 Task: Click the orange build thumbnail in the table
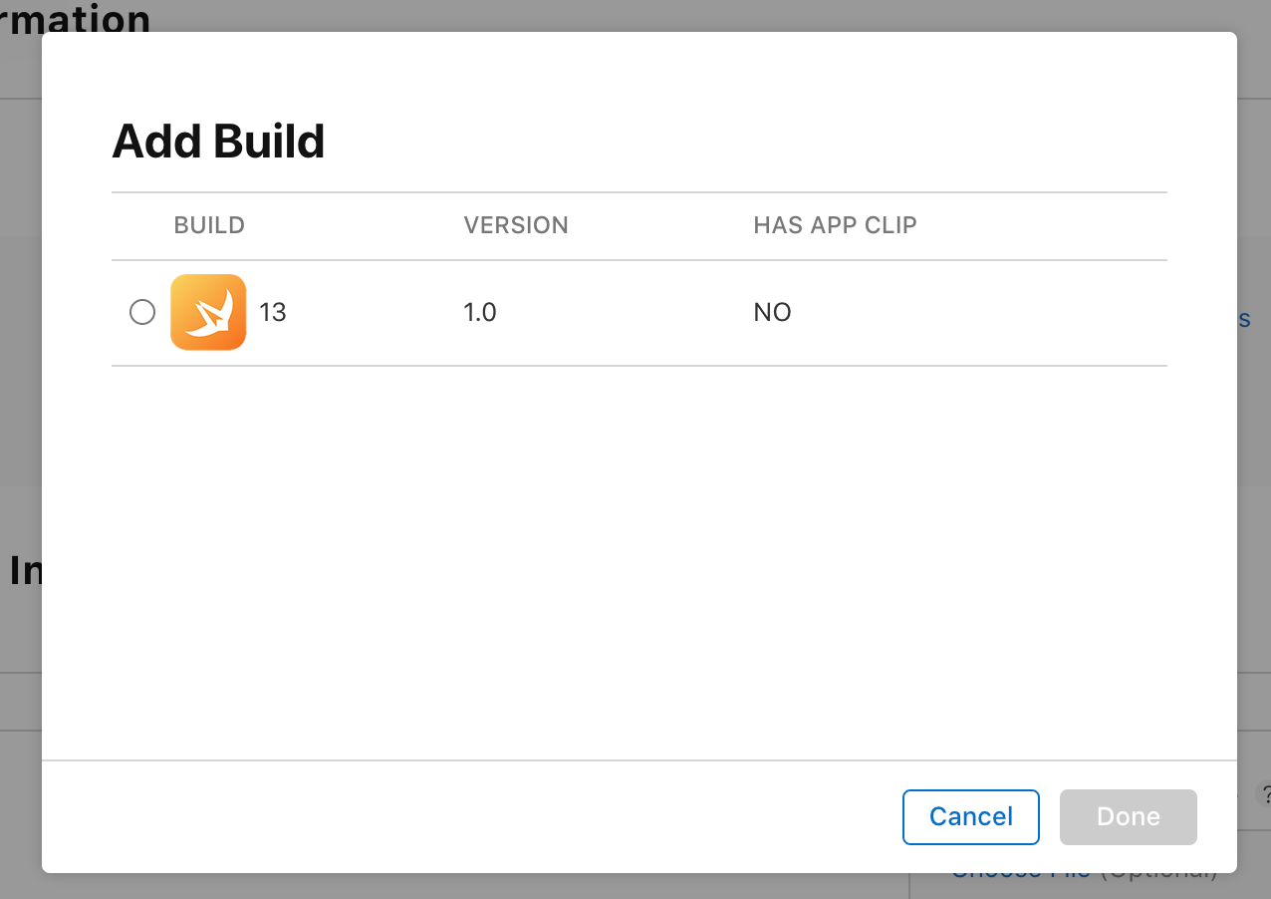click(208, 312)
